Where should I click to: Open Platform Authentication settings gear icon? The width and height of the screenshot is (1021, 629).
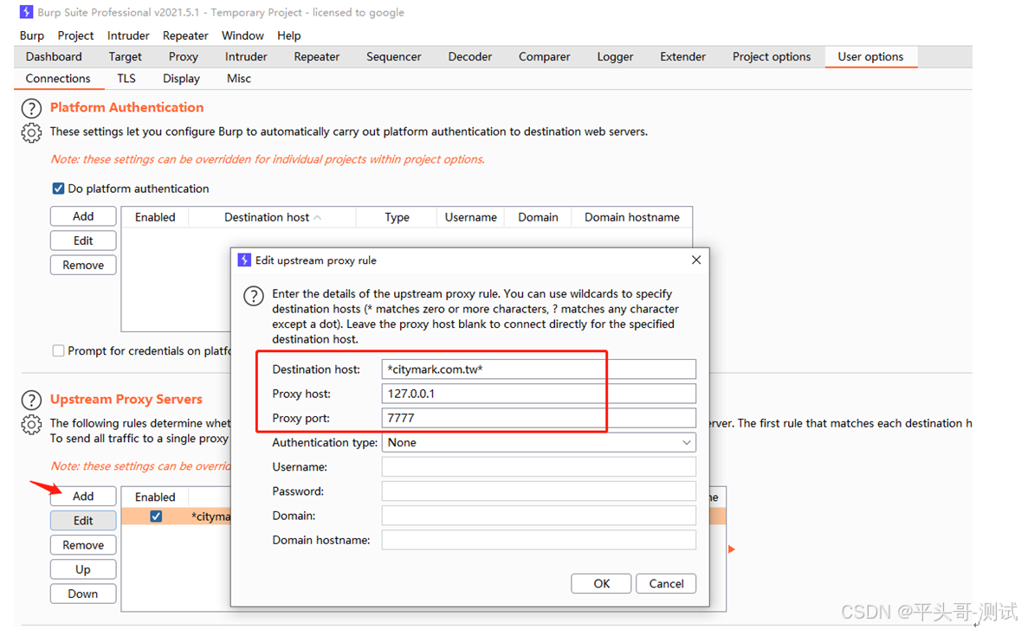[x=31, y=132]
